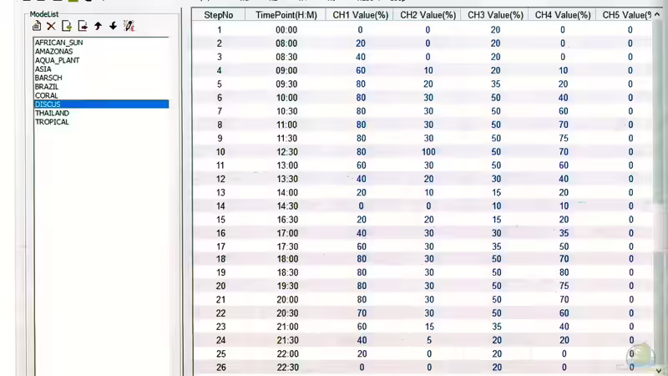This screenshot has height=376, width=668.
Task: Choose AQUA_PLANT from the ModeList
Action: pyautogui.click(x=57, y=60)
